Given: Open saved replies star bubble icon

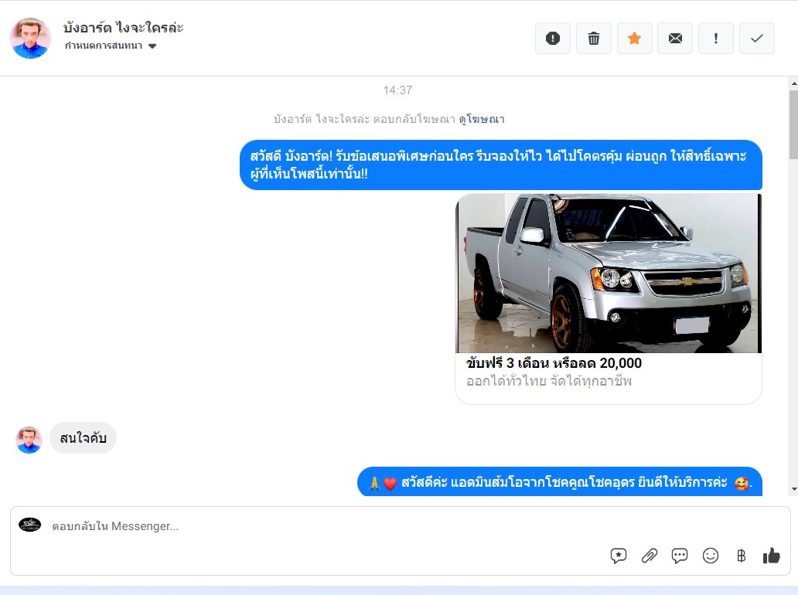Looking at the screenshot, I should click(x=619, y=556).
